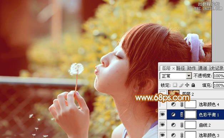
Task: Switch to the 路径 (Paths) tab
Action: point(180,68)
